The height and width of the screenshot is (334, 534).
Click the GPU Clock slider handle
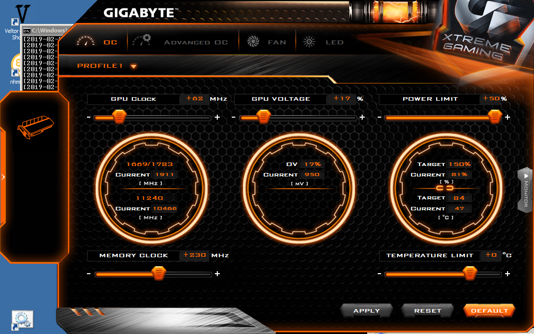119,117
